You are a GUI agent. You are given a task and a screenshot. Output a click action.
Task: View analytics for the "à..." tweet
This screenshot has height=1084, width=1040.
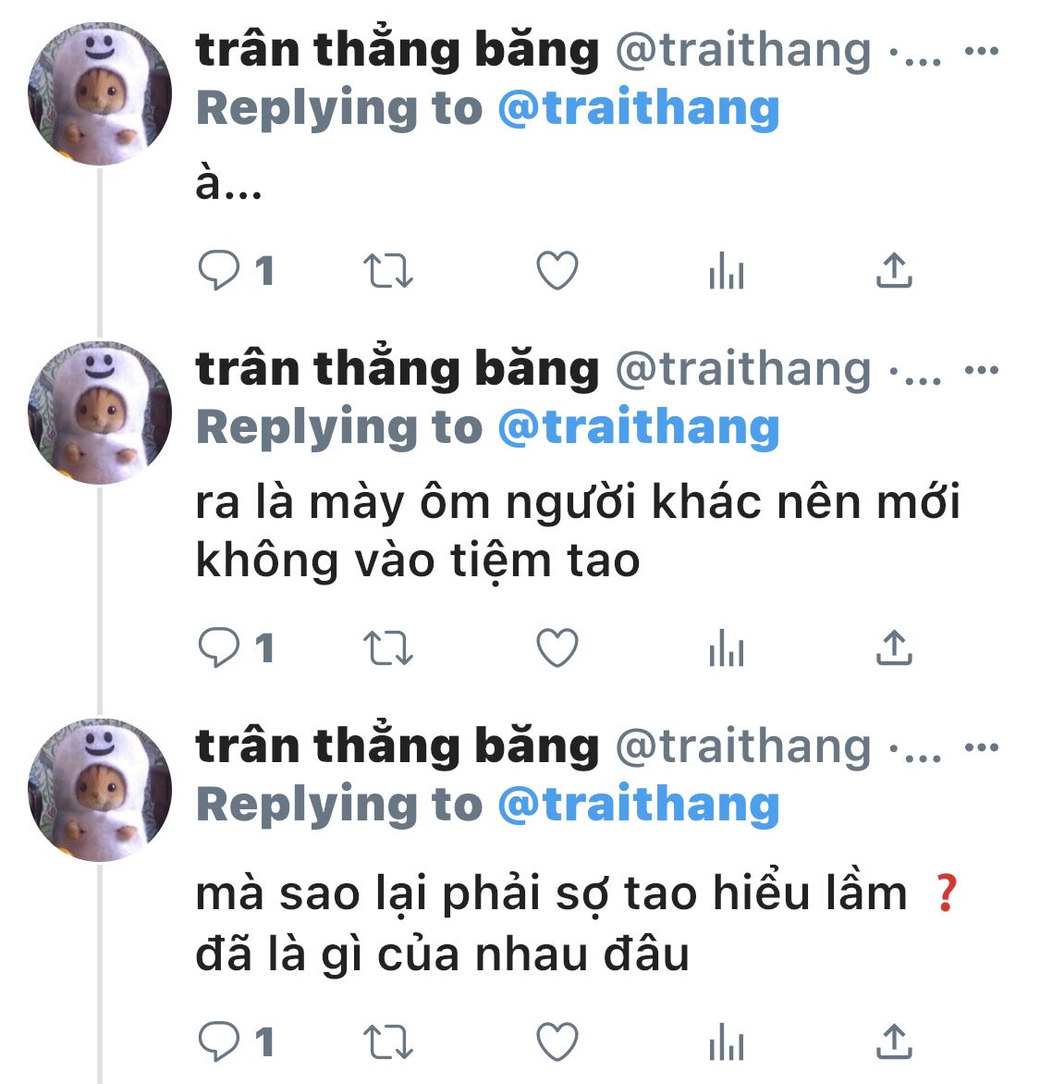point(727,270)
